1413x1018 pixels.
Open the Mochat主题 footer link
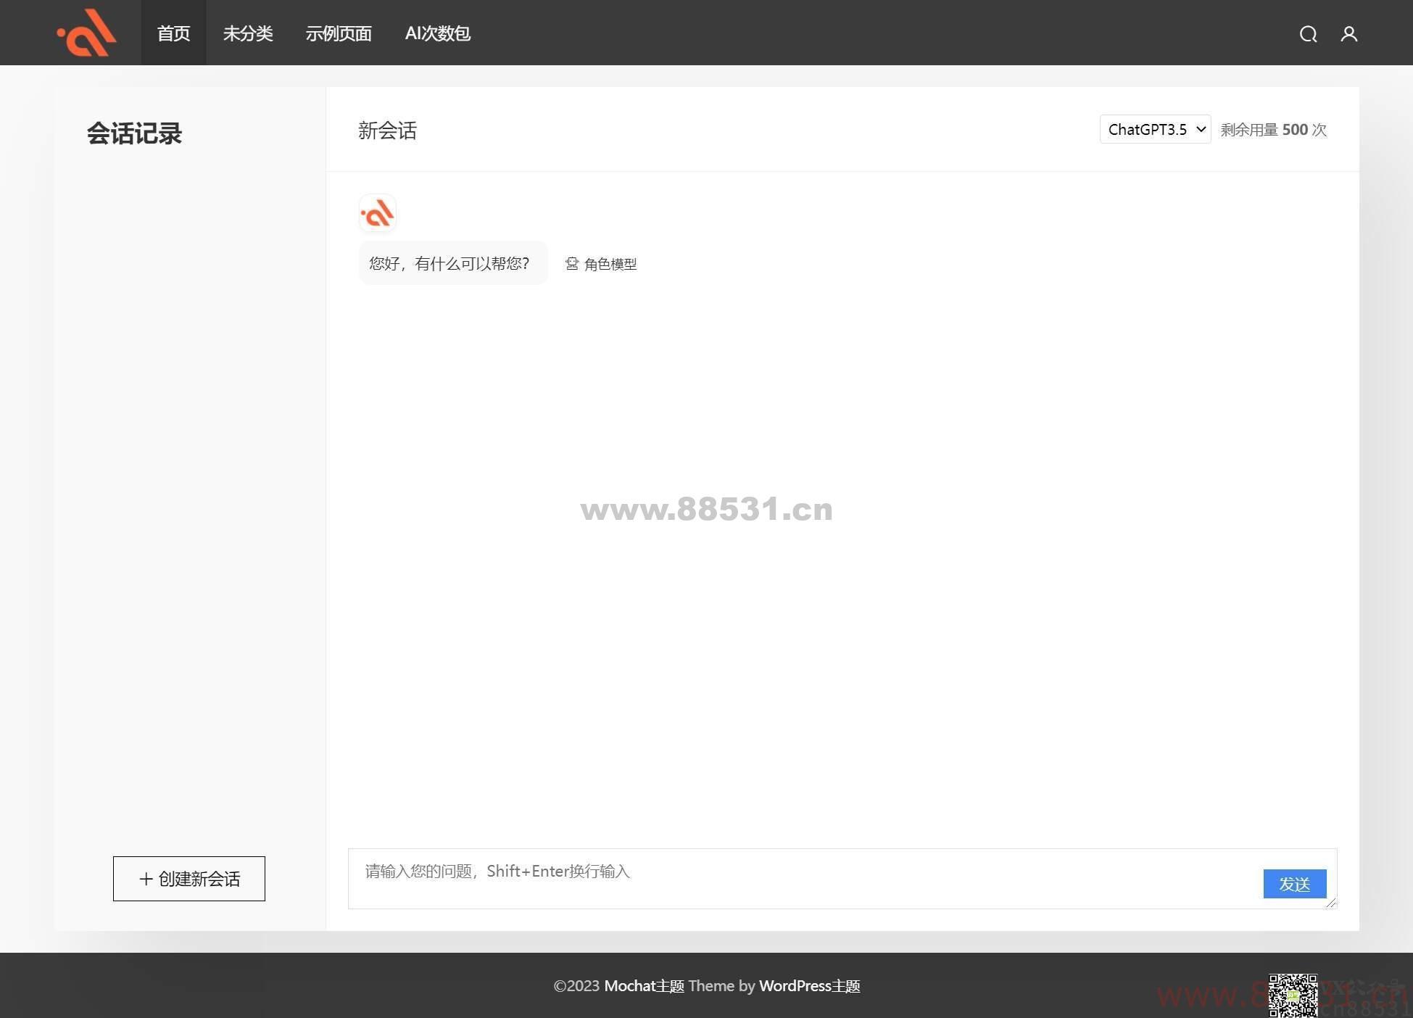click(x=645, y=986)
